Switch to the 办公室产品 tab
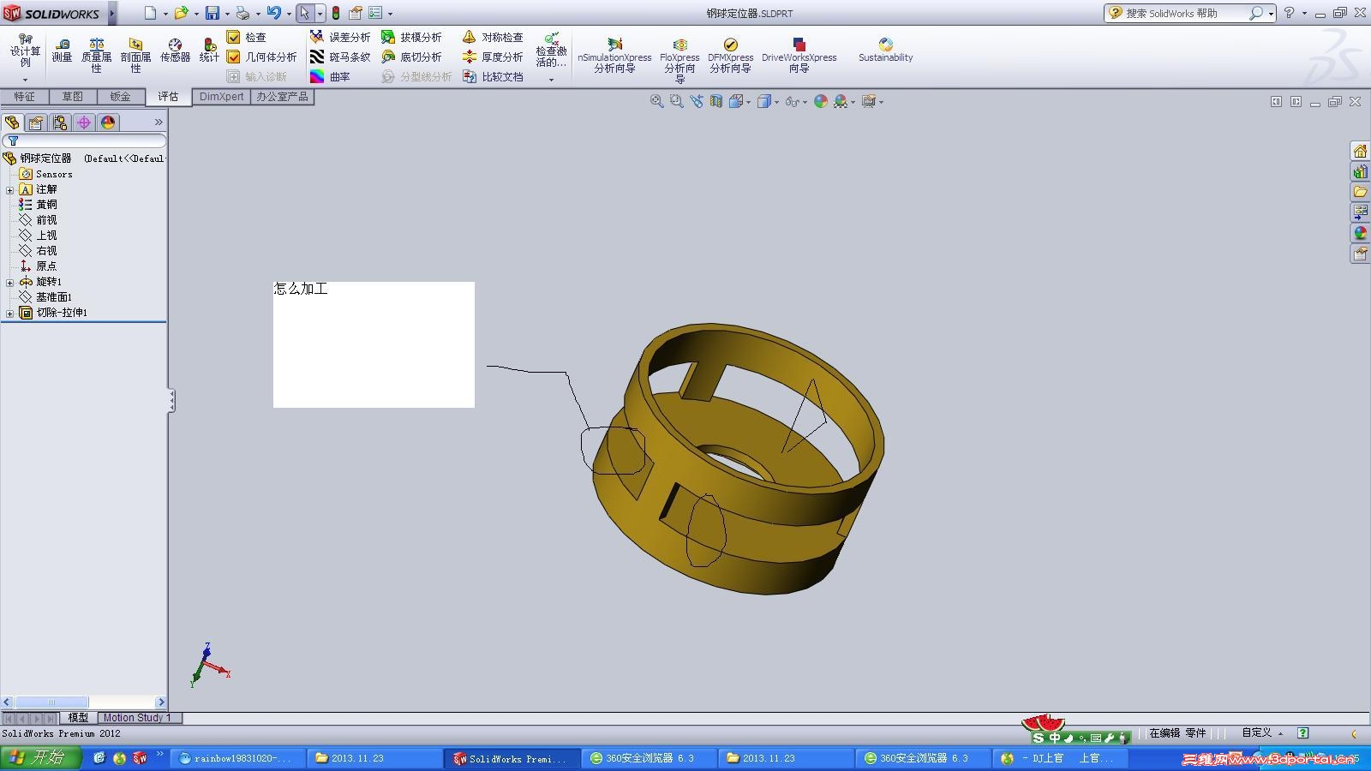 coord(282,97)
